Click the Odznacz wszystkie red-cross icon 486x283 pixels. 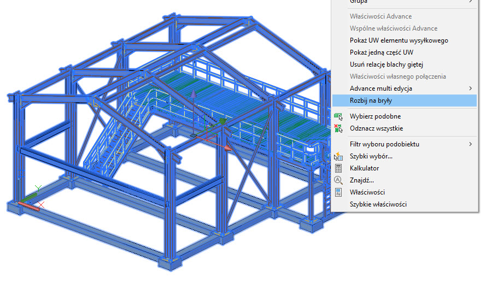point(338,128)
